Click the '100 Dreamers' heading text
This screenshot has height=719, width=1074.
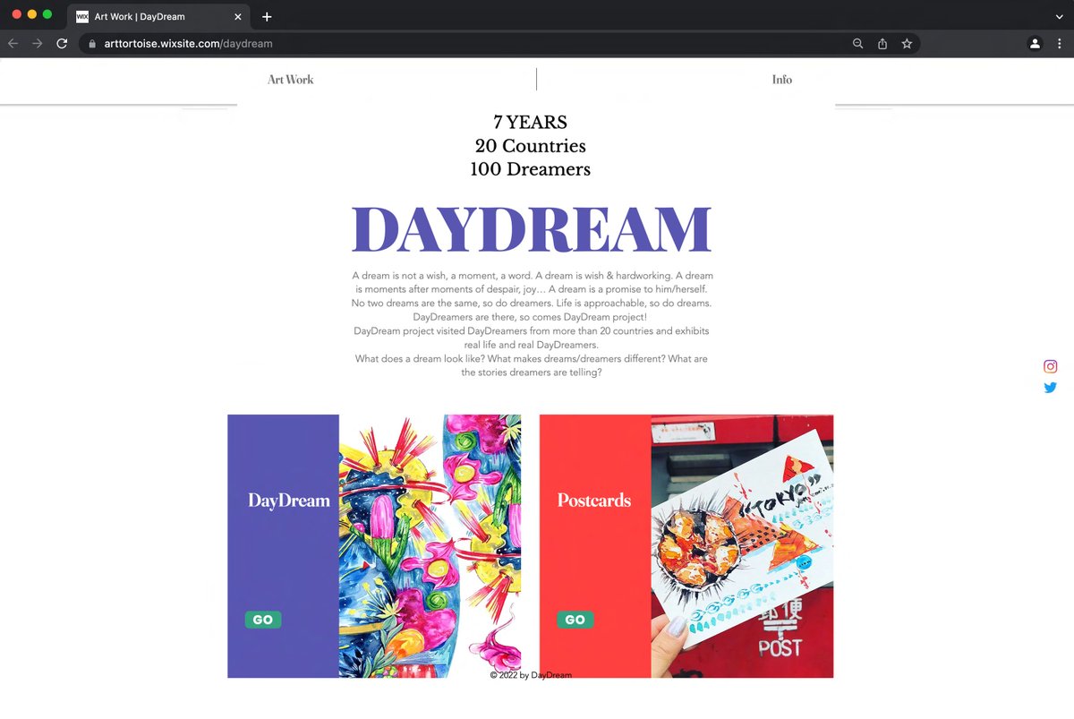[x=530, y=169]
